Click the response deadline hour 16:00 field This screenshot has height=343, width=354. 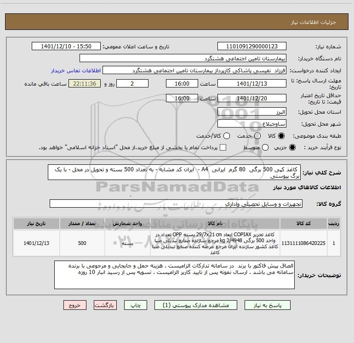(182, 84)
